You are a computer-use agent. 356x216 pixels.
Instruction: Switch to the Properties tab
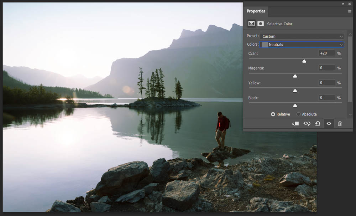(x=256, y=11)
